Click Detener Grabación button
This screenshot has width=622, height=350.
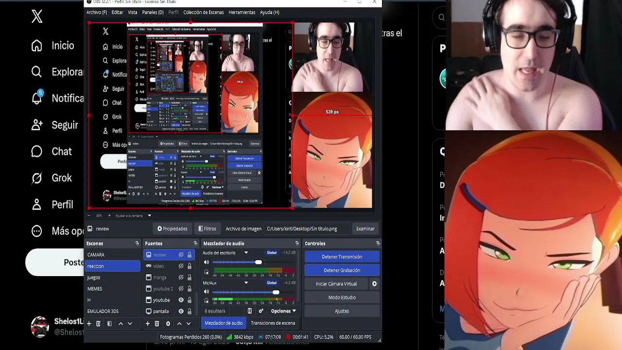coord(342,270)
